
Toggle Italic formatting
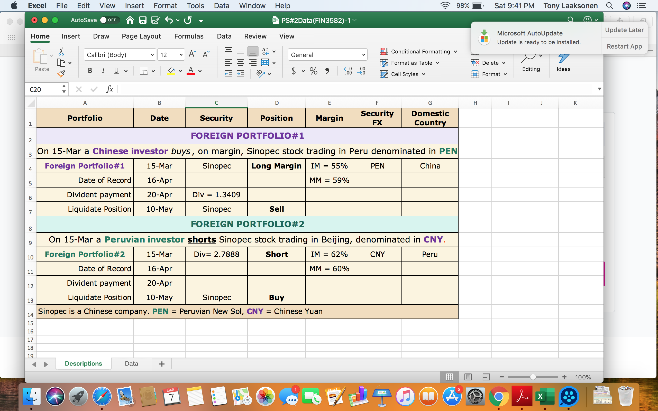pos(103,71)
